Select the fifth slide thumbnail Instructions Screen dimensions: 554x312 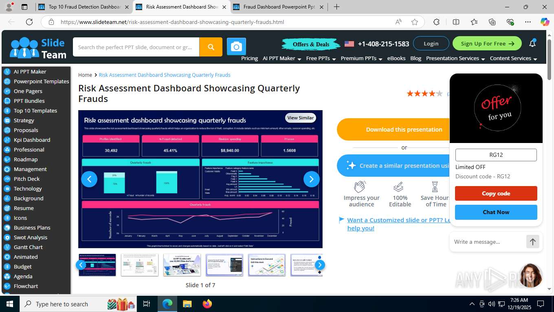[x=267, y=265]
